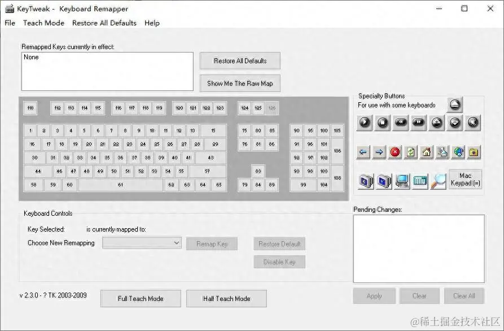Click the red X browser Stop button

pyautogui.click(x=395, y=152)
